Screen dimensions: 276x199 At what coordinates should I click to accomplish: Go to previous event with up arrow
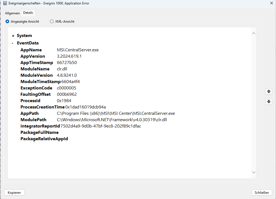click(269, 91)
